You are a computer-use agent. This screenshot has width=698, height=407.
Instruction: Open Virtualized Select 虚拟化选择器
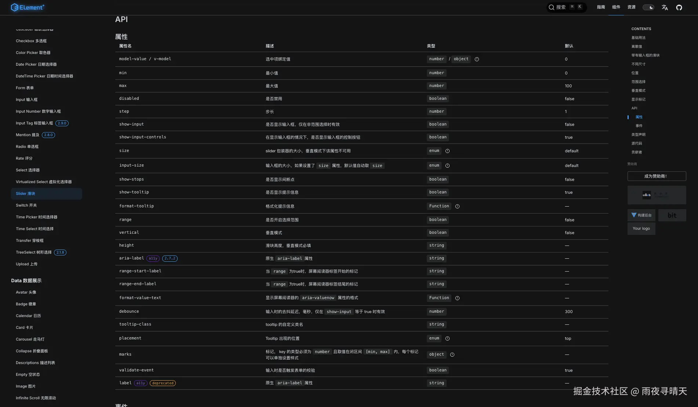44,182
